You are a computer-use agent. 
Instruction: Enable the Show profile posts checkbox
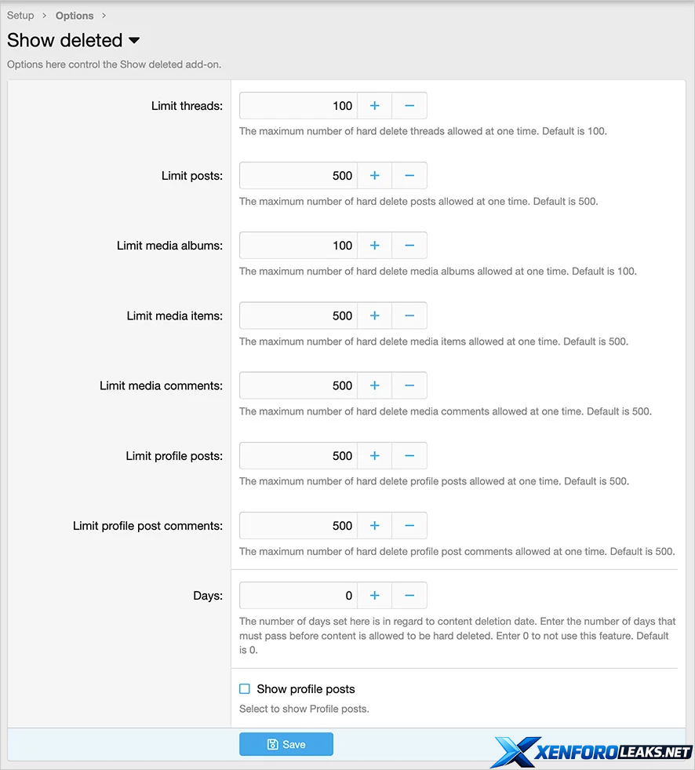pos(245,689)
